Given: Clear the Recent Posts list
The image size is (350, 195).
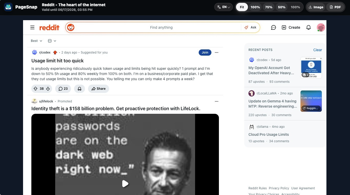Looking at the screenshot, I should pos(318,50).
